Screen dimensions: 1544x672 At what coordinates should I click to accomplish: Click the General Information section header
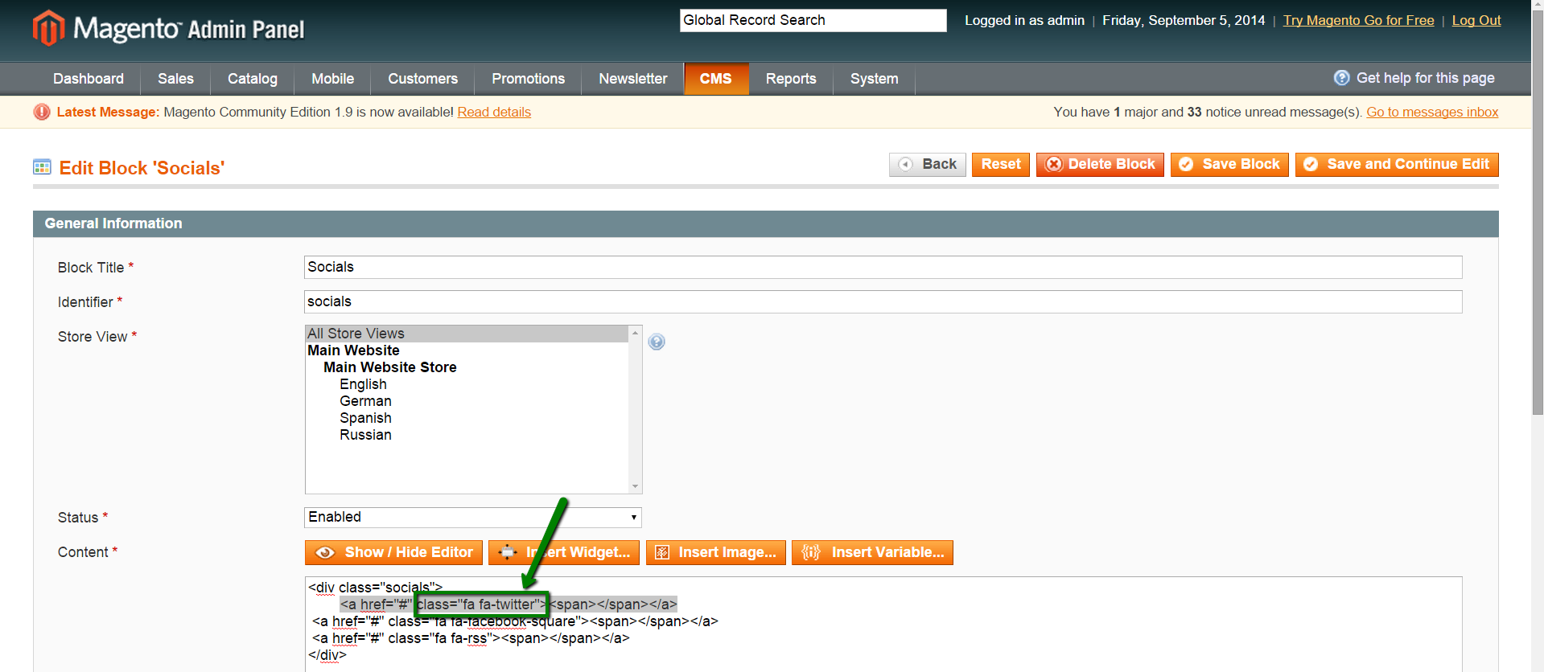click(x=765, y=223)
